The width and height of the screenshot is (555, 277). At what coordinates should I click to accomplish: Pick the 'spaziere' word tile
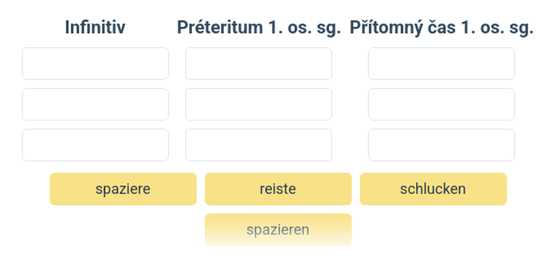[123, 189]
